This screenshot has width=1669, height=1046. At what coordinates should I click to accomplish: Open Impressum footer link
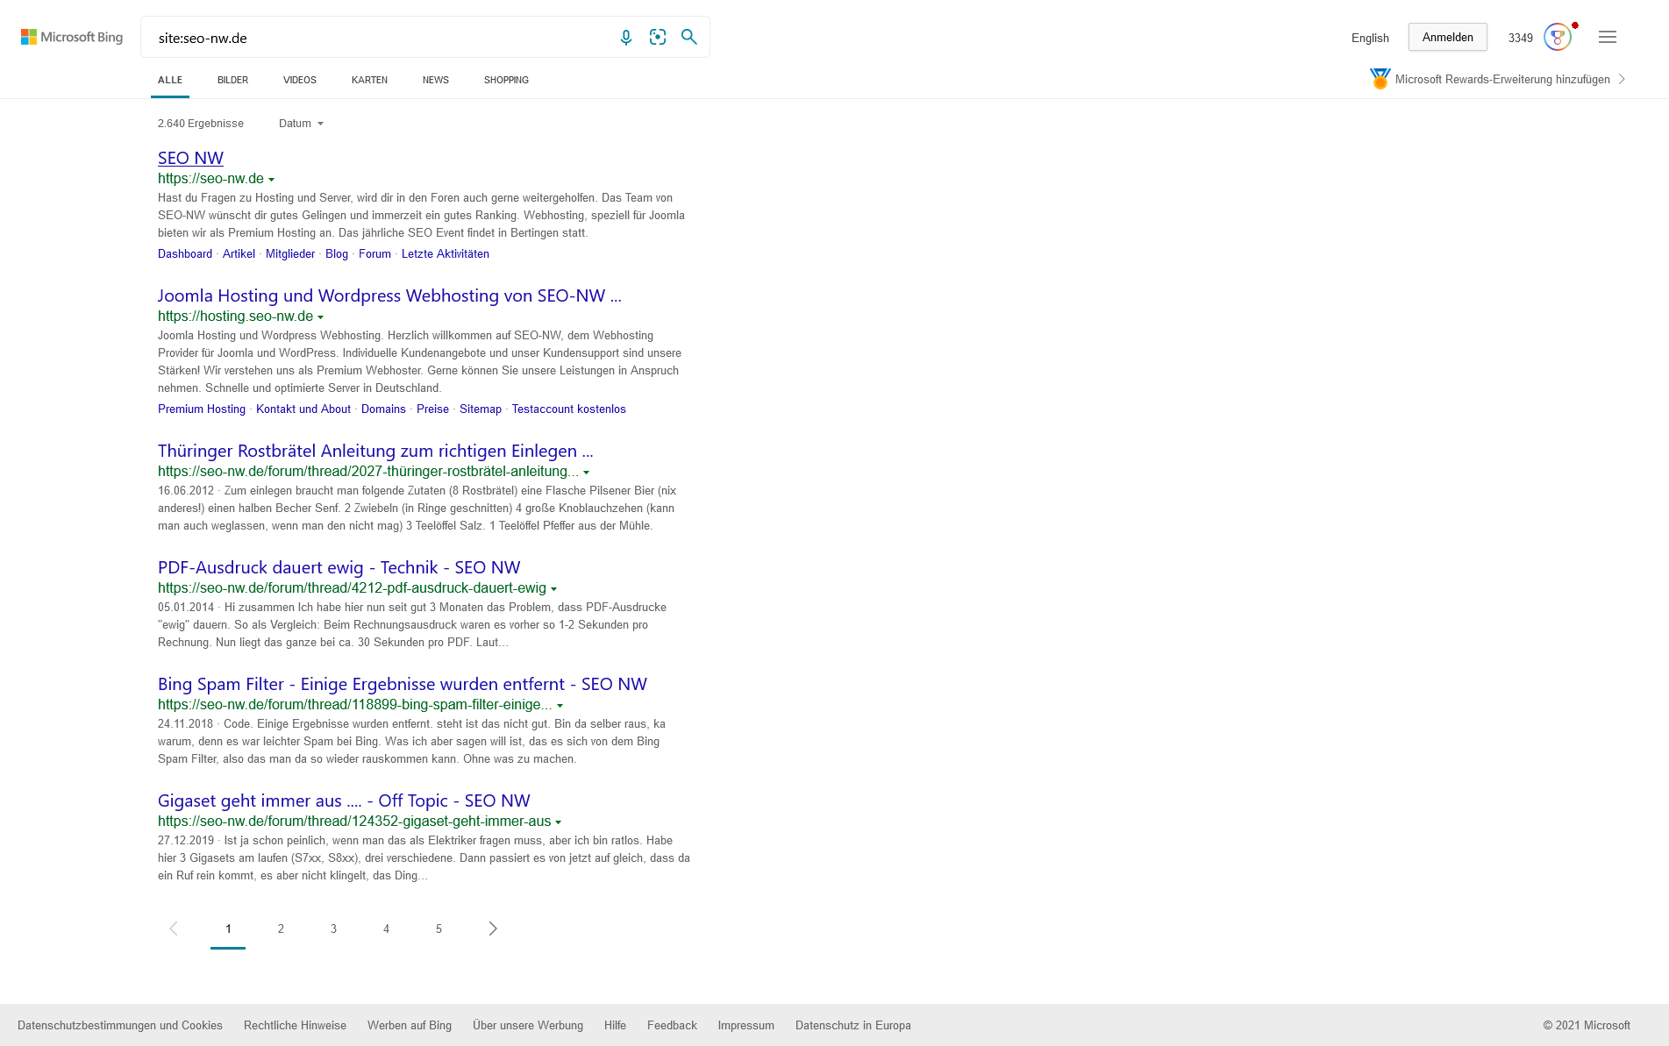[746, 1025]
